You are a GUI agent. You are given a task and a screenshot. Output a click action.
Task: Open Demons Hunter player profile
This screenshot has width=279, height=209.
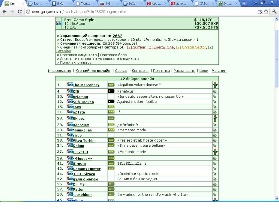click(87, 169)
